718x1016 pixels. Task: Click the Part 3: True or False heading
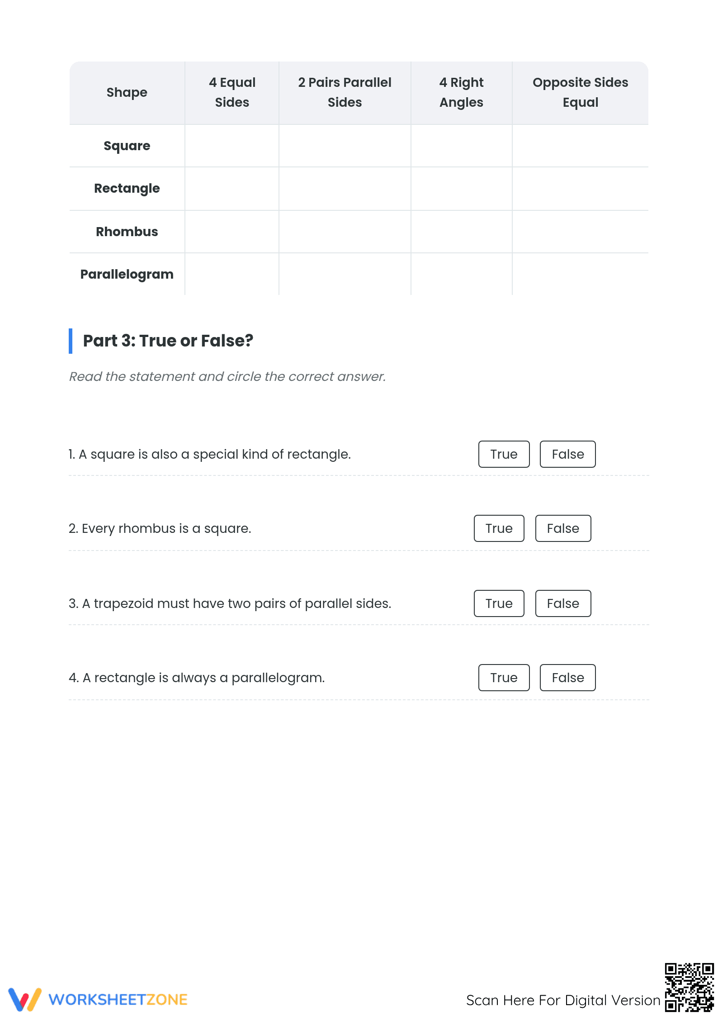(168, 341)
